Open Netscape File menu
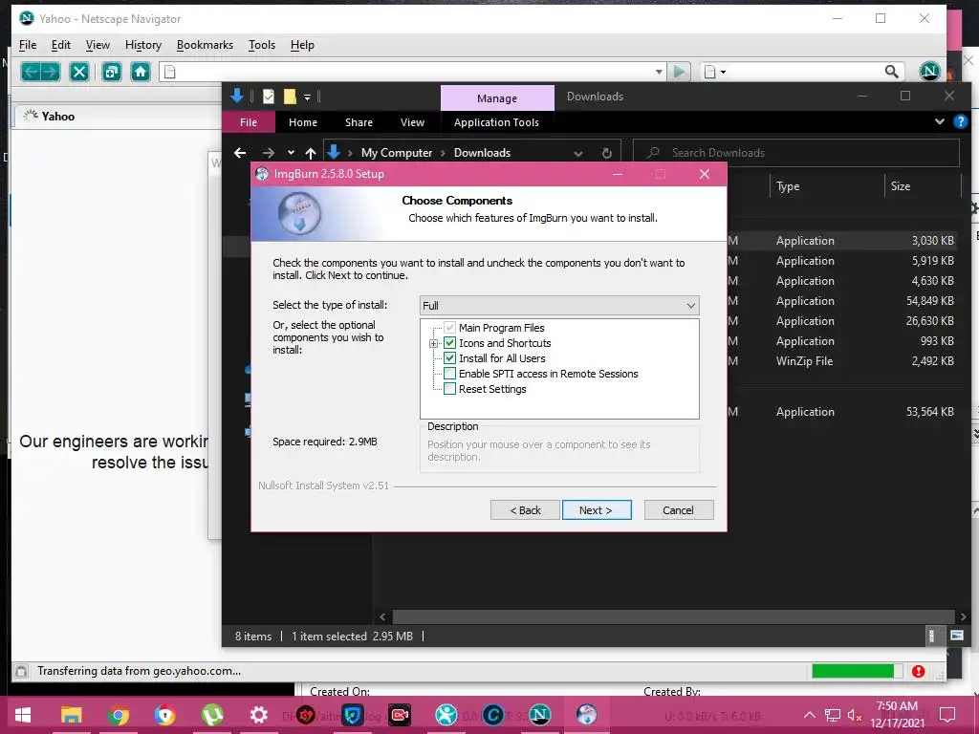Image resolution: width=979 pixels, height=734 pixels. pyautogui.click(x=28, y=45)
